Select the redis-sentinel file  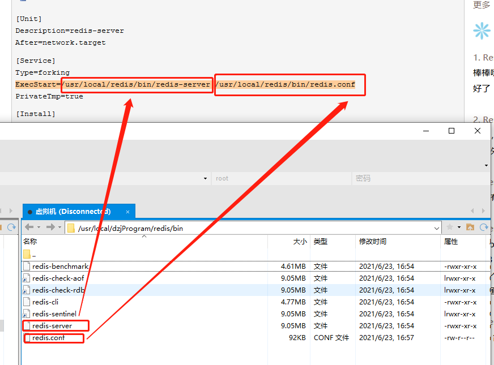(54, 314)
